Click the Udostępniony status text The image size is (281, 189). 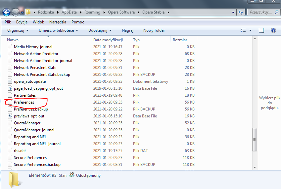[88, 175]
